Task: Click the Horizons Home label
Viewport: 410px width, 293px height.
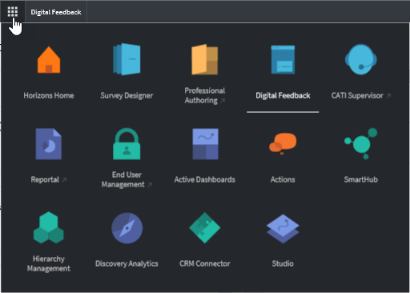Action: tap(49, 95)
